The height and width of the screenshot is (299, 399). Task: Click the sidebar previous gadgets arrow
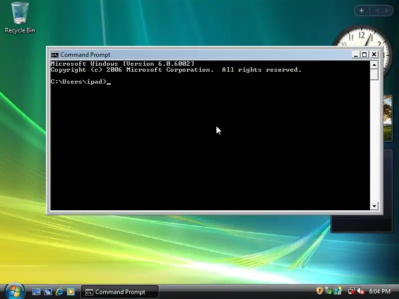tap(377, 10)
